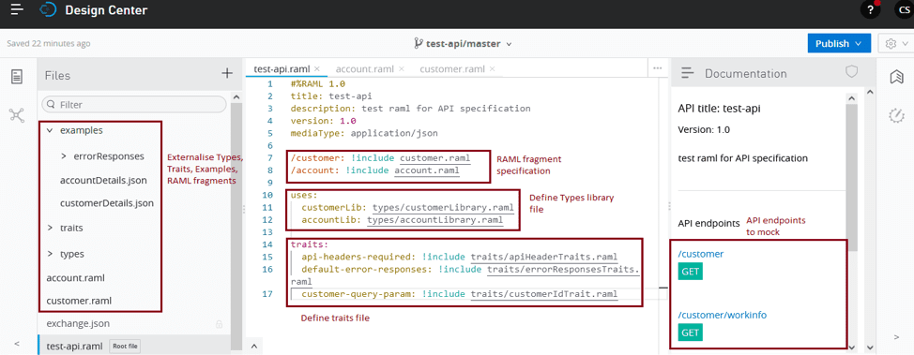The image size is (914, 355).
Task: Follow the account.raml include link on line 8
Action: (x=427, y=170)
